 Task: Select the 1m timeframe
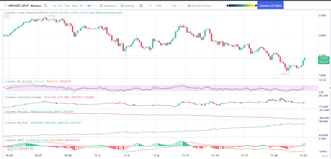54,6
